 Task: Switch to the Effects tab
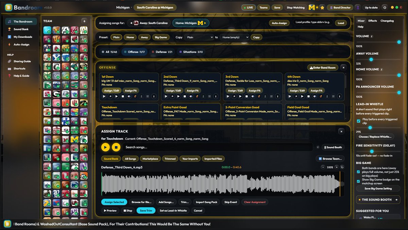373,21
